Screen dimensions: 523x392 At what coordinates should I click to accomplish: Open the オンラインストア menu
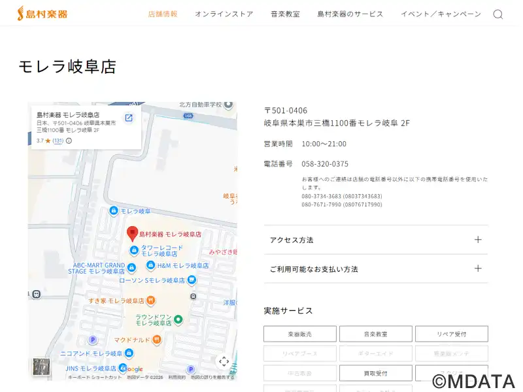224,14
